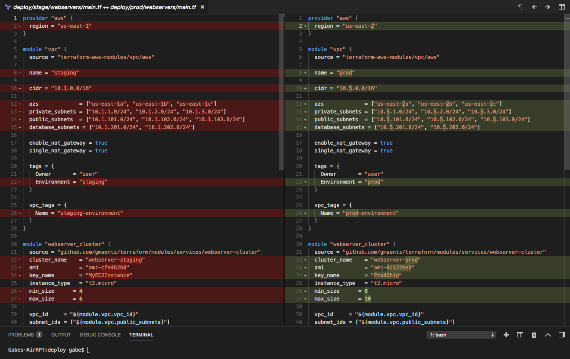Select the stage vs prod main.tf diff tab
Screen dimensions: 570x359
coord(104,7)
